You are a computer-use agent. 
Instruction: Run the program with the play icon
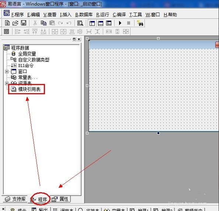click(x=120, y=23)
